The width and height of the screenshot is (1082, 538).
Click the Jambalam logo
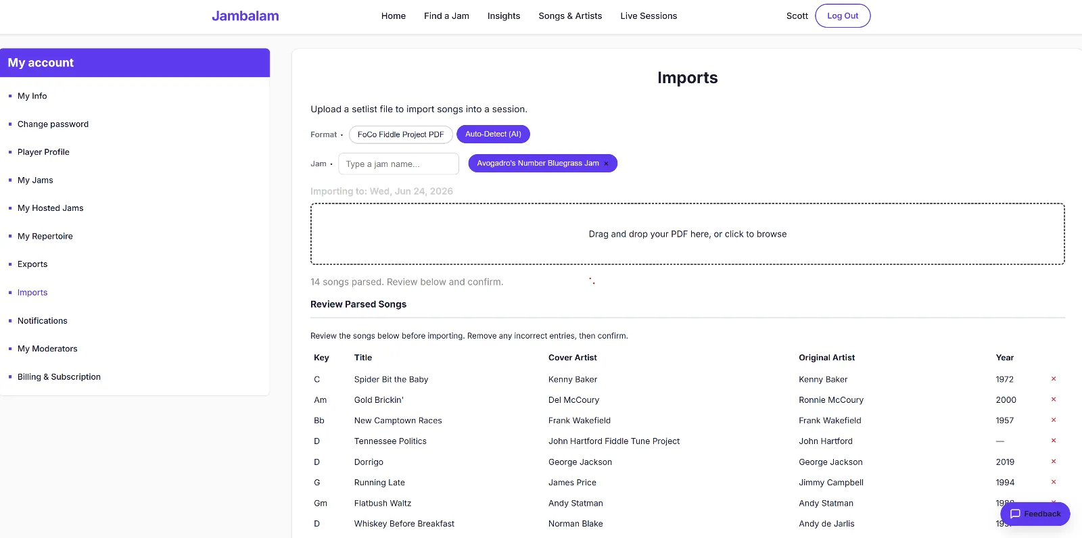coord(245,16)
